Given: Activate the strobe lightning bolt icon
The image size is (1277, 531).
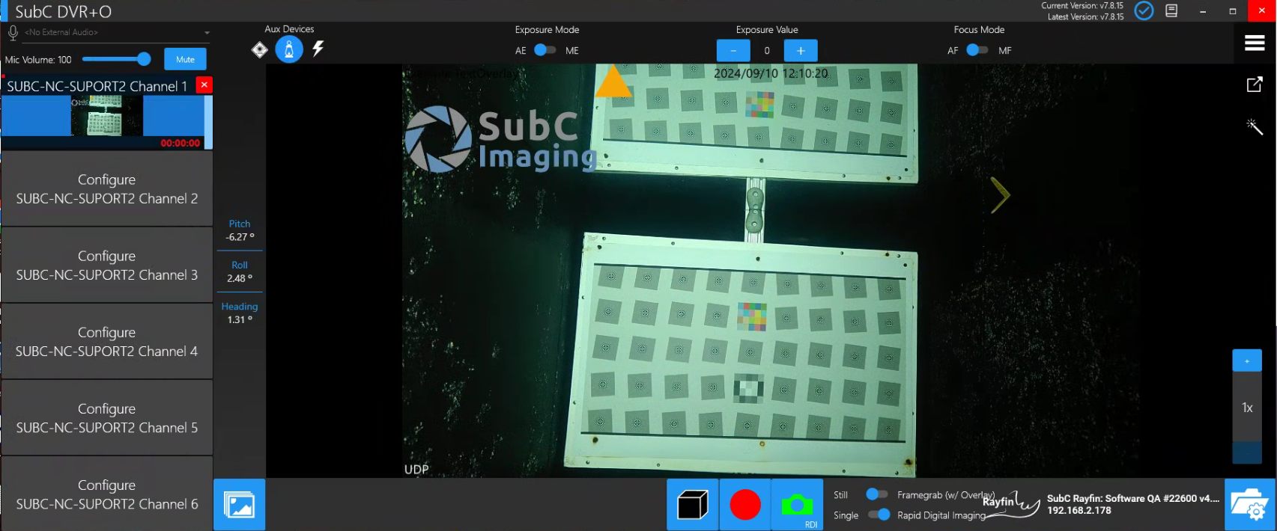Looking at the screenshot, I should [318, 49].
